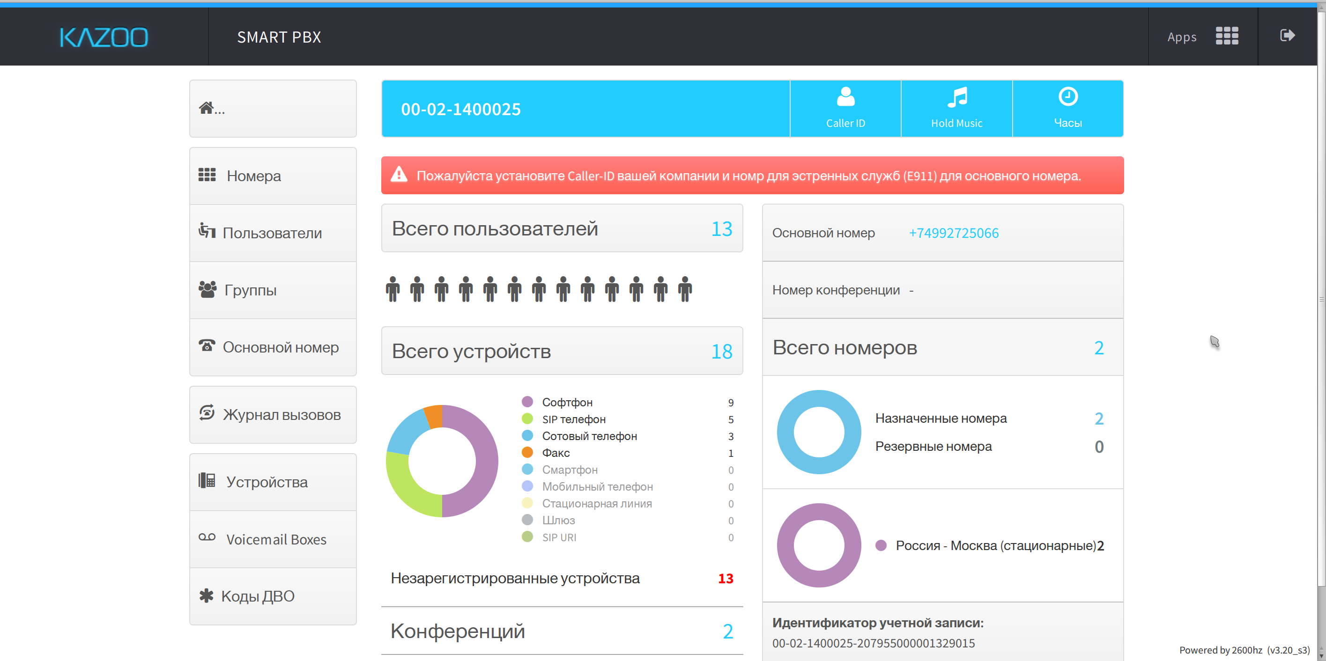Click main number +74992725066 link

click(953, 233)
